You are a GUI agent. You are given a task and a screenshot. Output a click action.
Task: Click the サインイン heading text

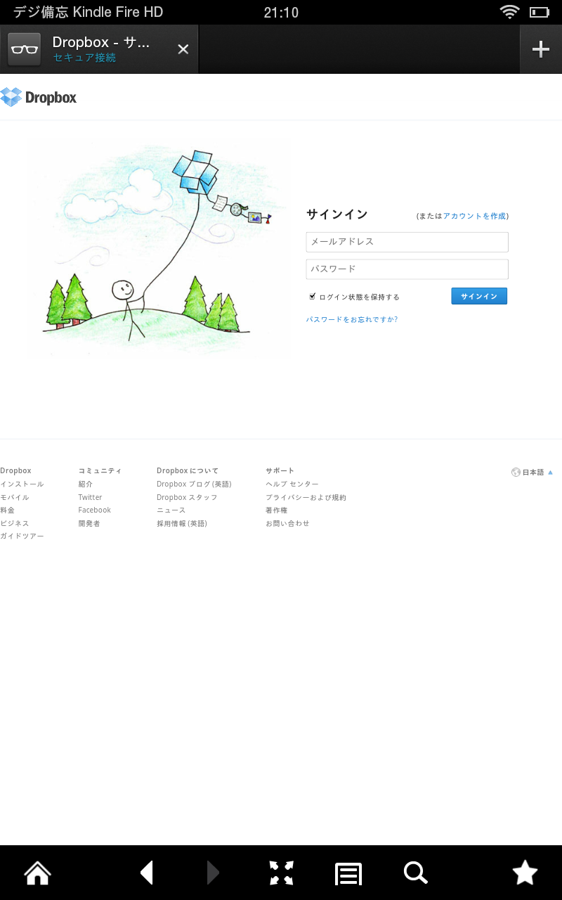[336, 214]
